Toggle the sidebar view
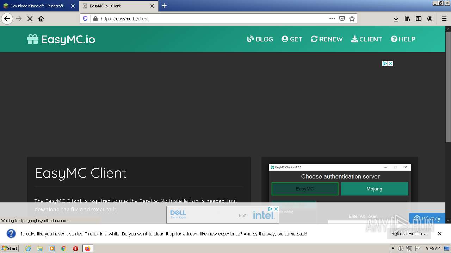The height and width of the screenshot is (253, 451). (419, 19)
